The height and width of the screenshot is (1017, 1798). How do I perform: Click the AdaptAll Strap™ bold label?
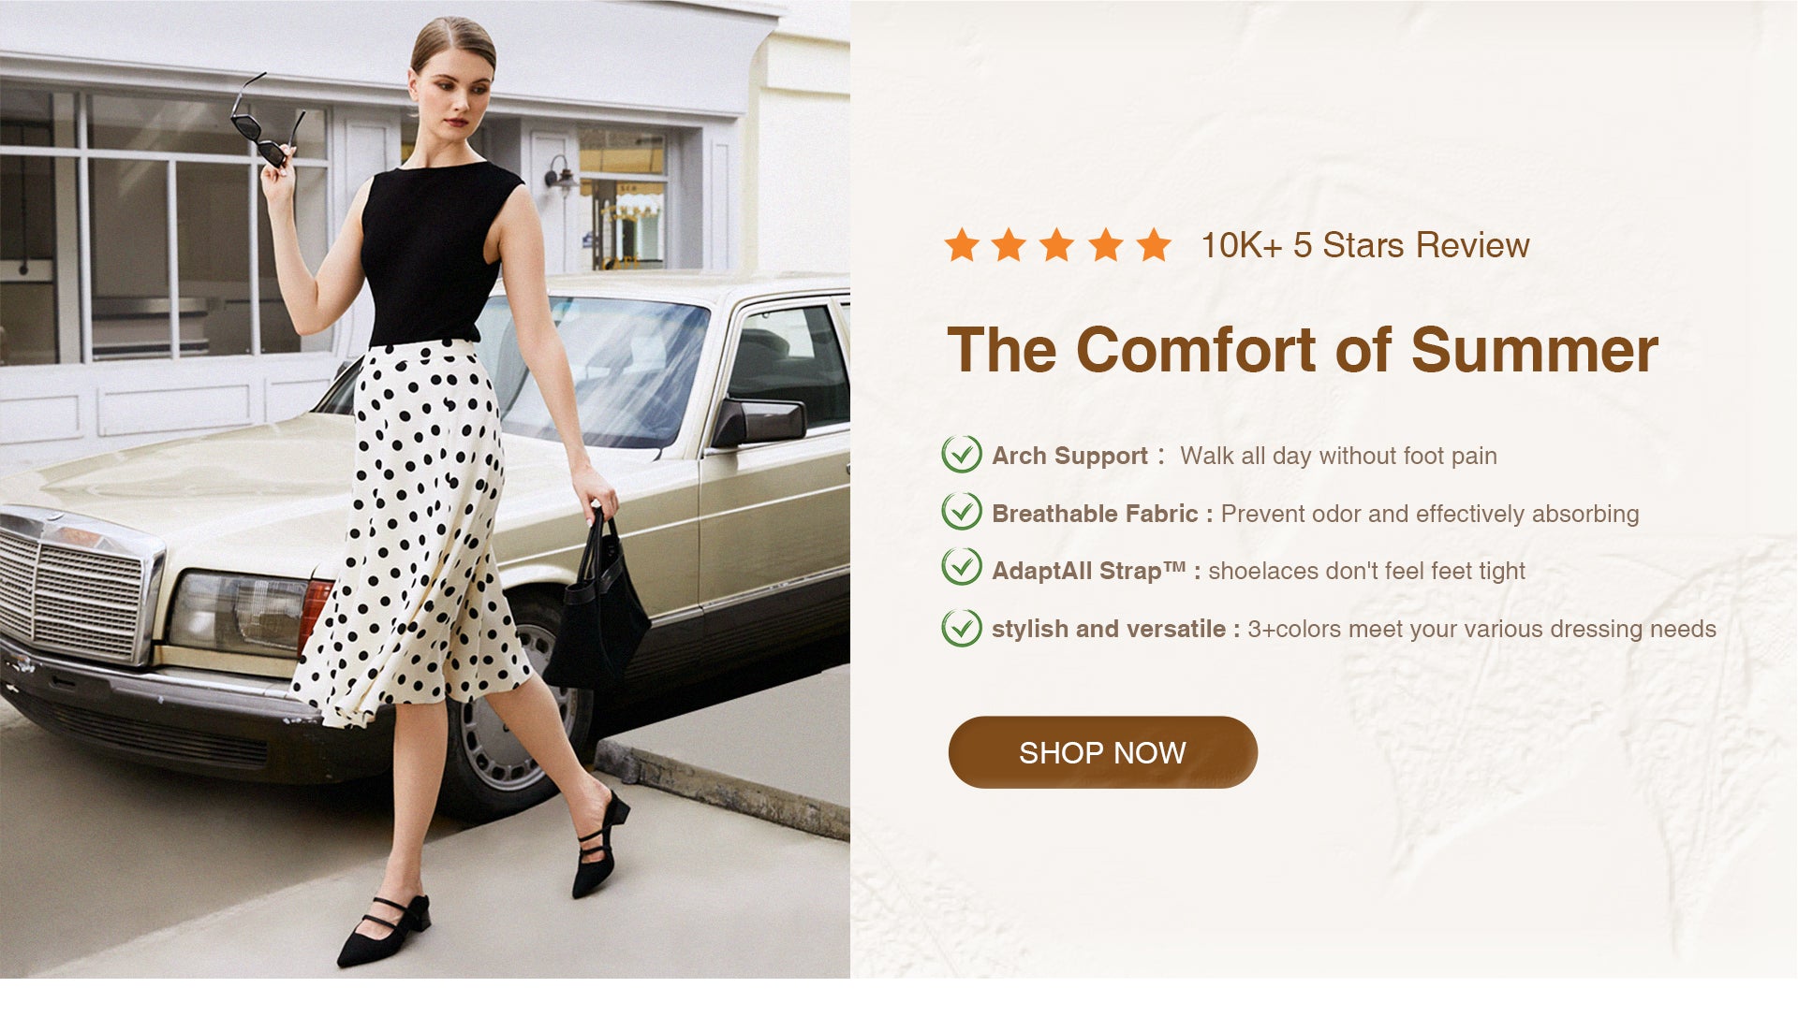(1089, 571)
